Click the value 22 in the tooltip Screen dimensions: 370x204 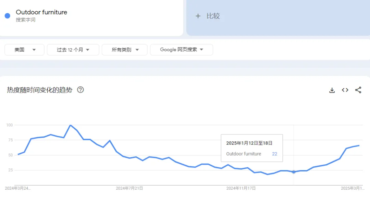click(x=275, y=154)
